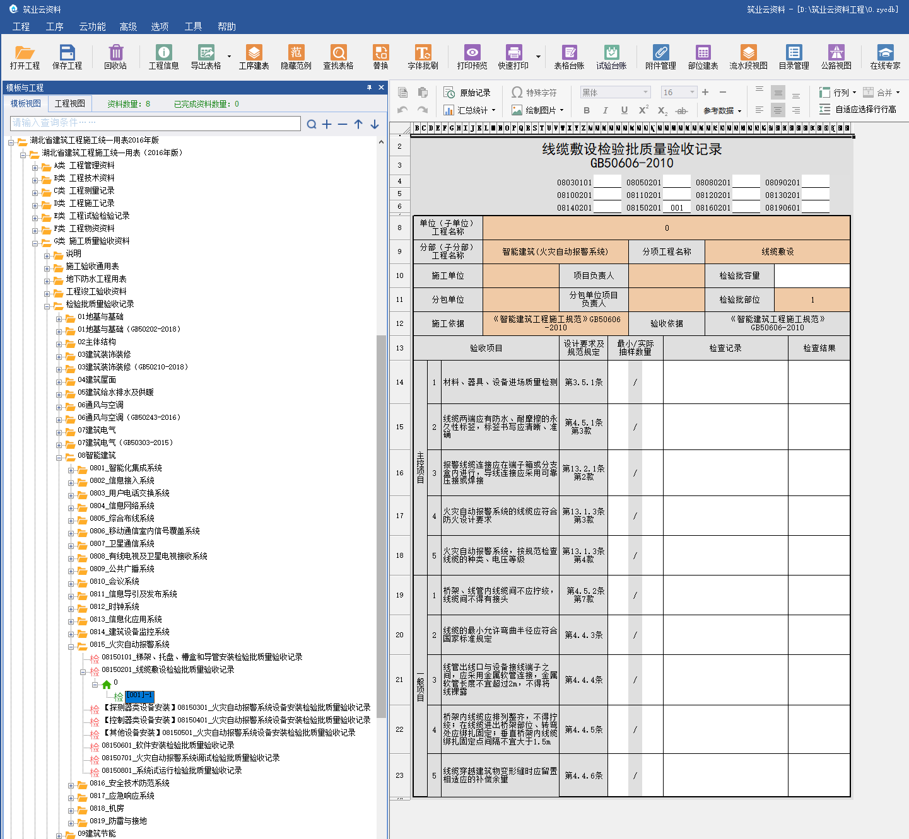This screenshot has height=839, width=909.
Task: Collapse the 08智能建筑 tree node
Action: (59, 457)
